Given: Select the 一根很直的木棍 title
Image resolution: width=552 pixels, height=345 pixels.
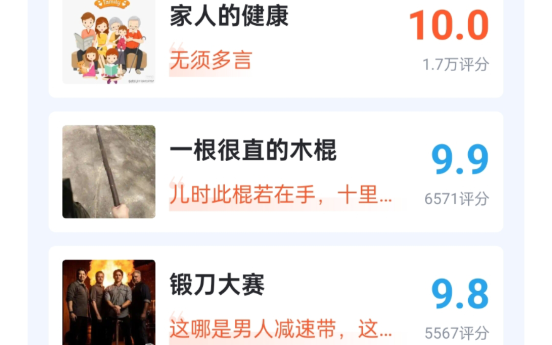Looking at the screenshot, I should (253, 150).
